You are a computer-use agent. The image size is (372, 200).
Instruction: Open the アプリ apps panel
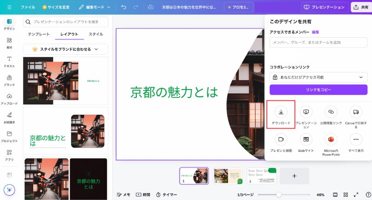pos(9,155)
